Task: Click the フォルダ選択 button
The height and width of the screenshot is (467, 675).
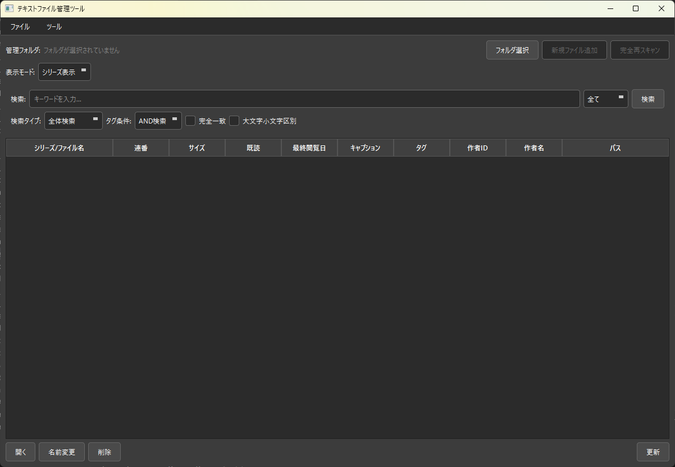Action: pyautogui.click(x=512, y=50)
